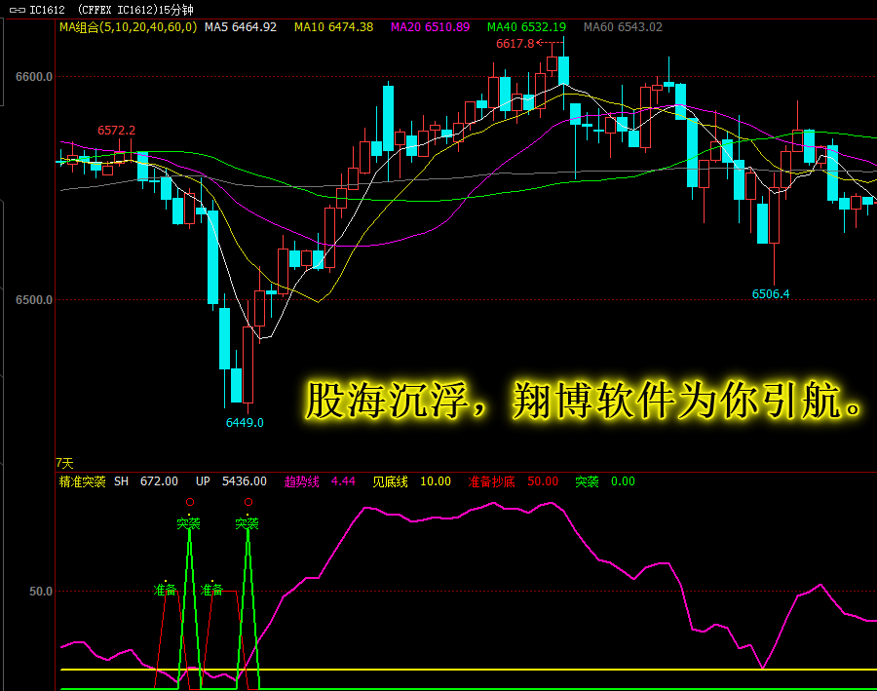The image size is (877, 691).
Task: Click the later 准备 signal marker
Action: tap(211, 590)
